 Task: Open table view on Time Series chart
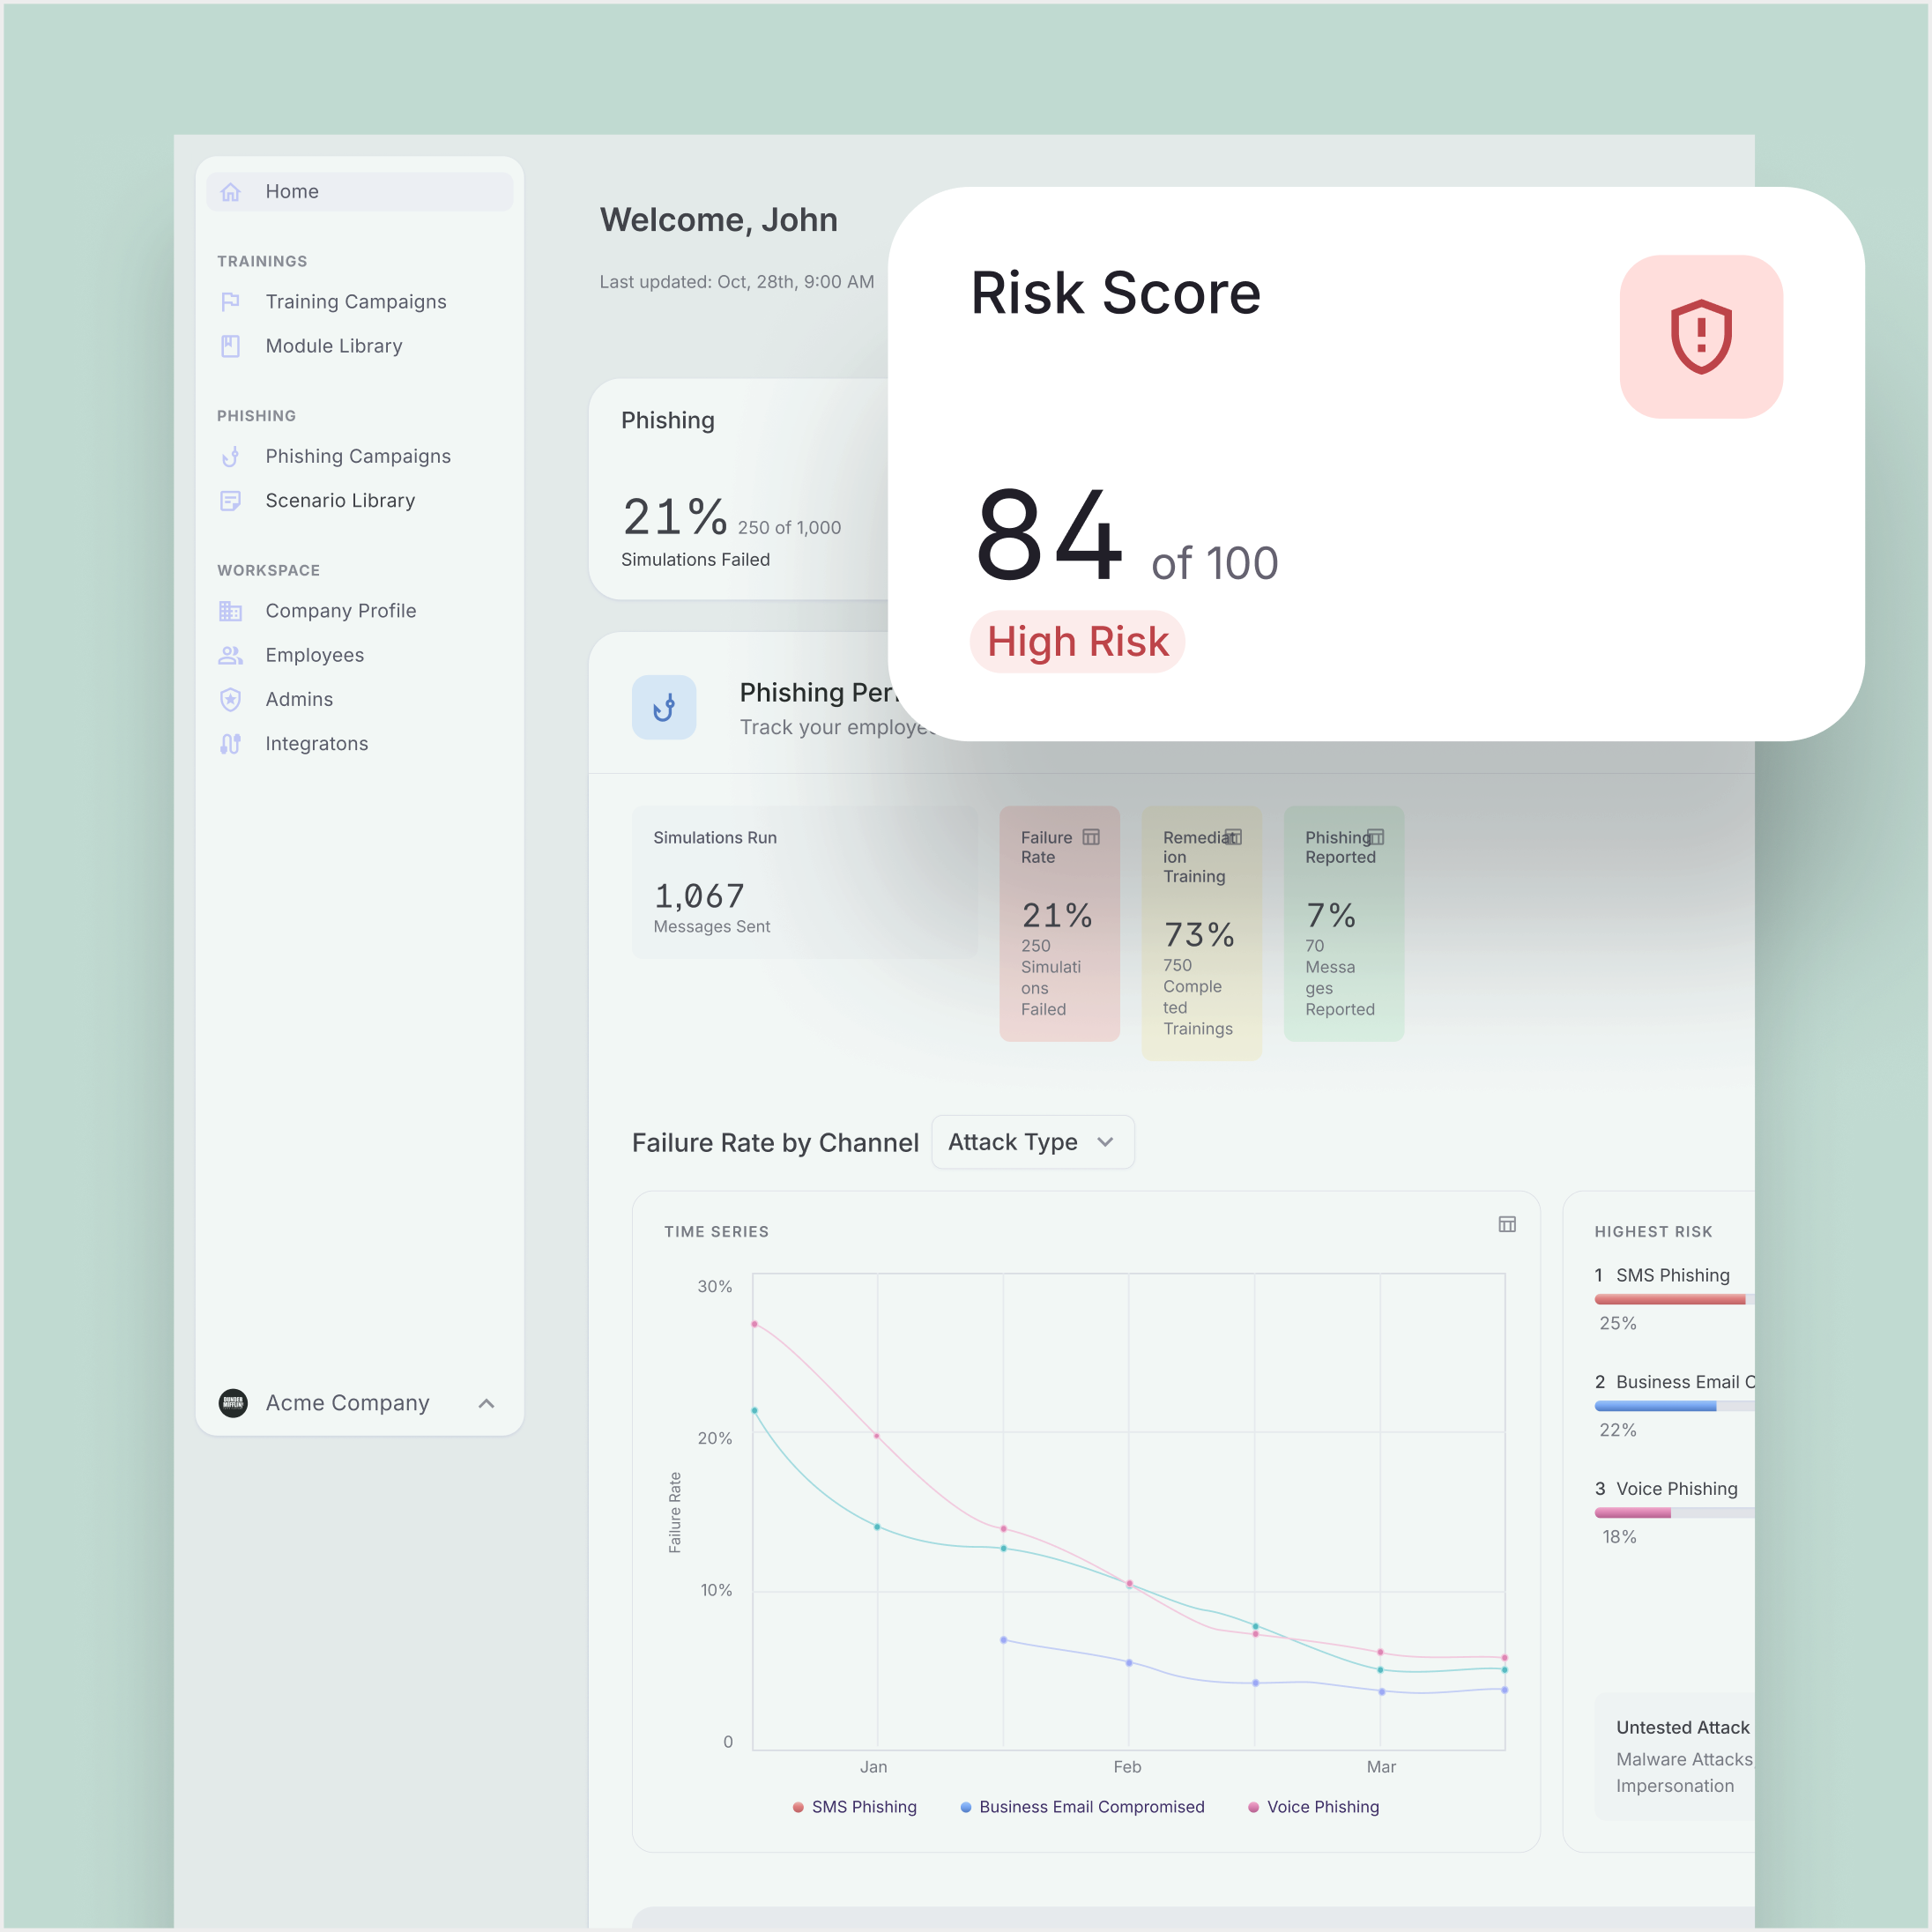(1506, 1224)
